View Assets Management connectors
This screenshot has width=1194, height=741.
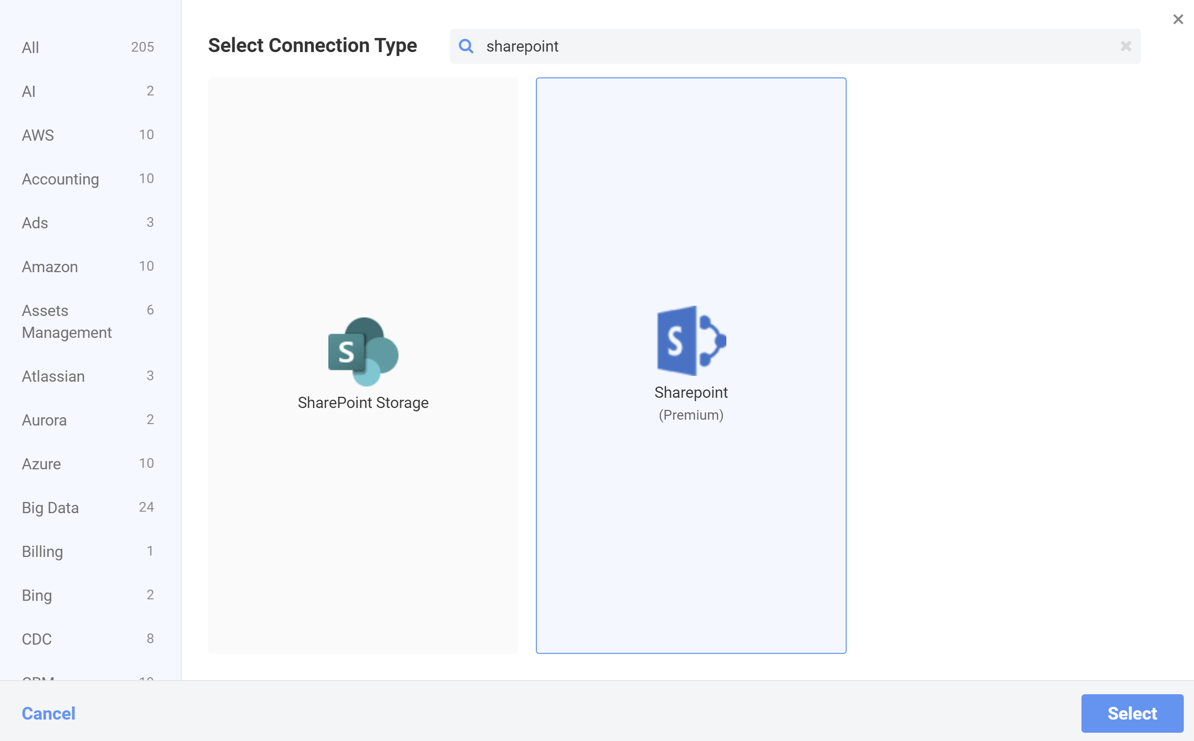(x=66, y=321)
